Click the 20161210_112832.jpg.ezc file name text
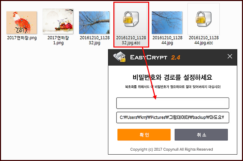The width and height of the screenshot is (243, 161). coord(131,40)
